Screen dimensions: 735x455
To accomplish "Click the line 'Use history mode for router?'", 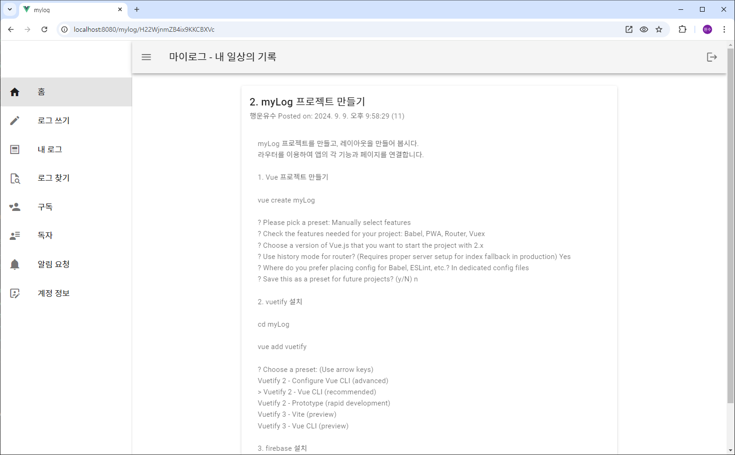I will (414, 257).
